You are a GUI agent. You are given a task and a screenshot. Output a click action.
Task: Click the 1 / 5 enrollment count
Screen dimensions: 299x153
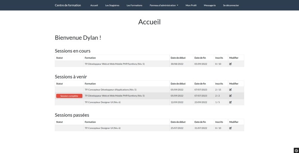coord(218,102)
